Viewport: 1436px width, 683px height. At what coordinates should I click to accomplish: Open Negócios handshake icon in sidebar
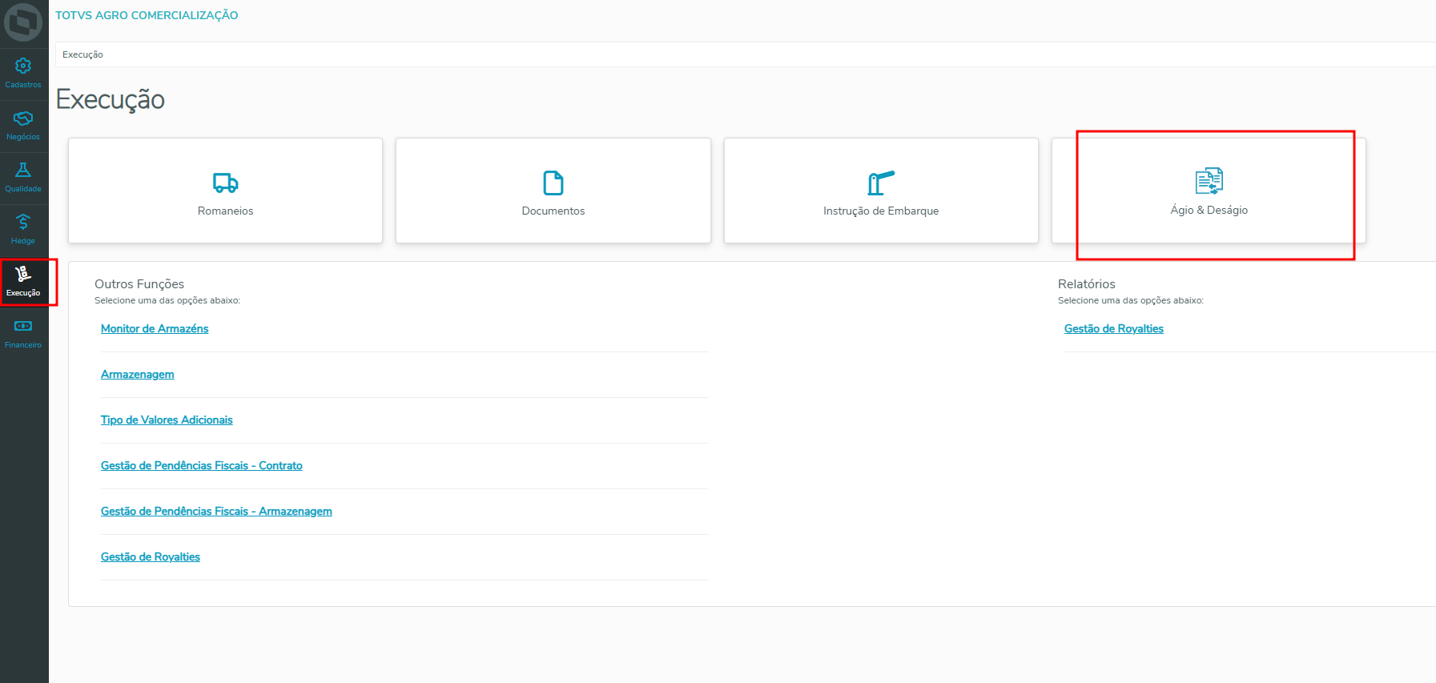(23, 118)
